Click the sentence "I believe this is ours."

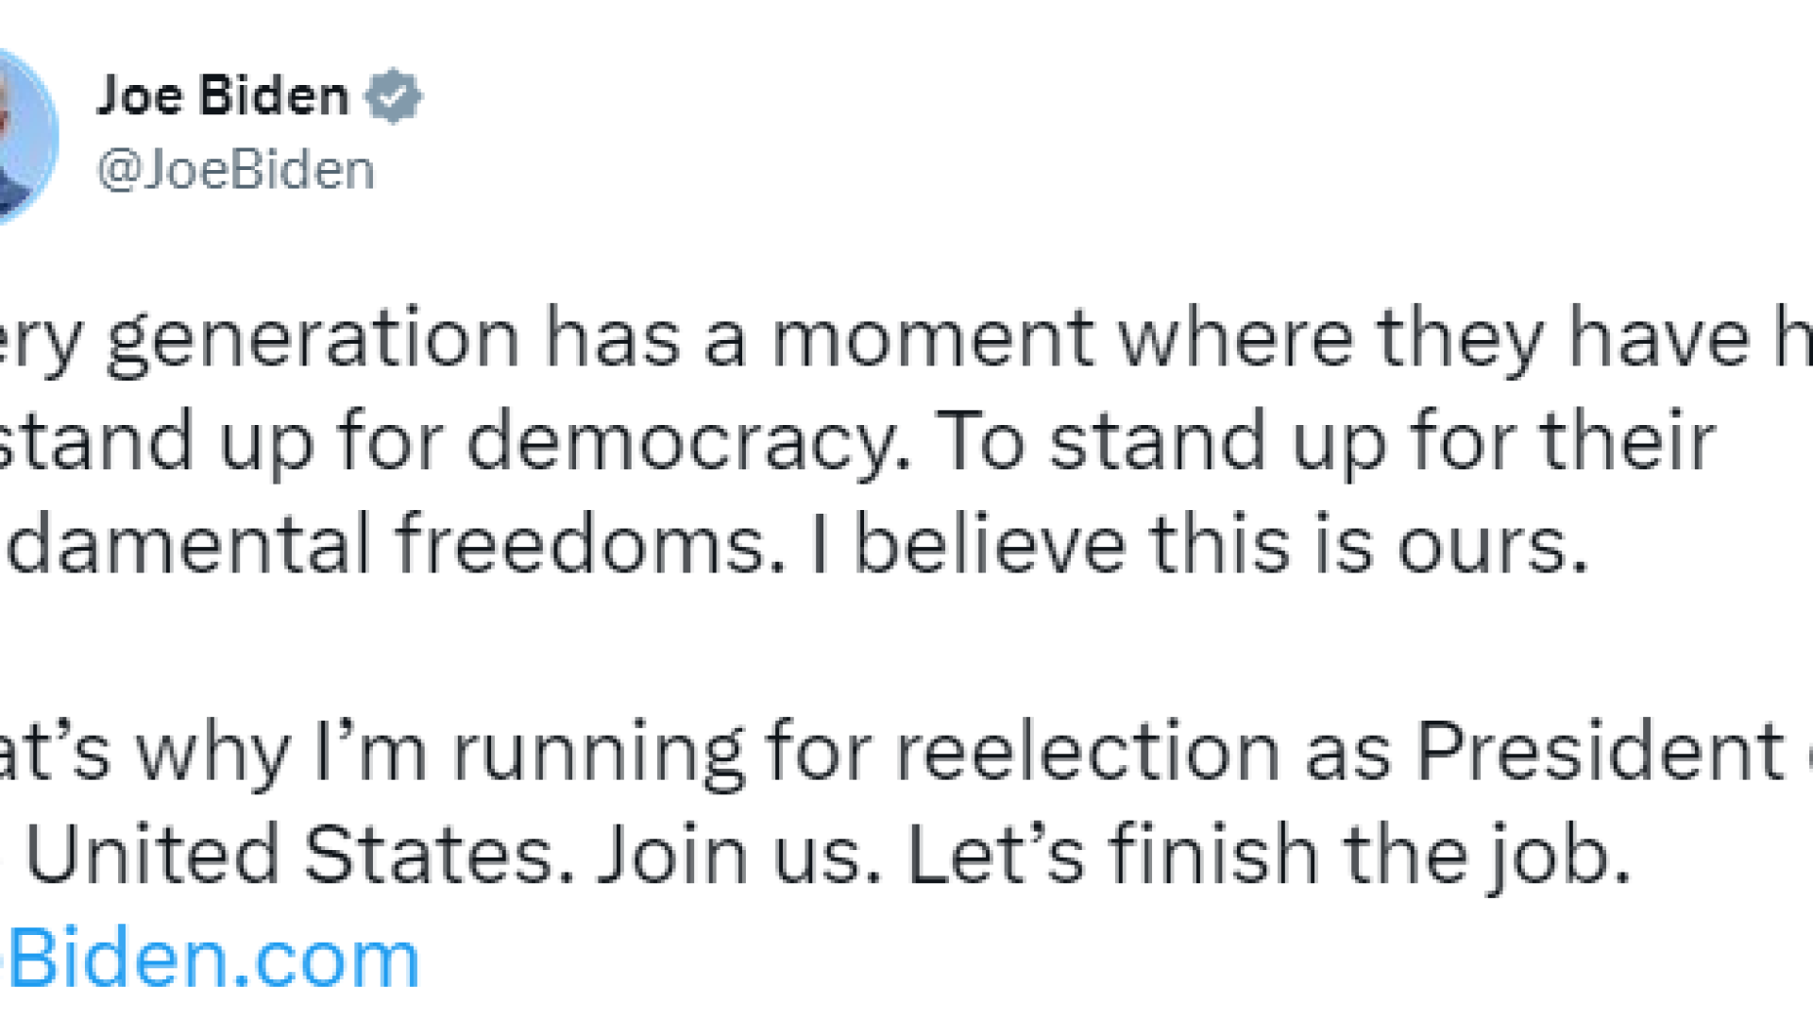point(1199,545)
